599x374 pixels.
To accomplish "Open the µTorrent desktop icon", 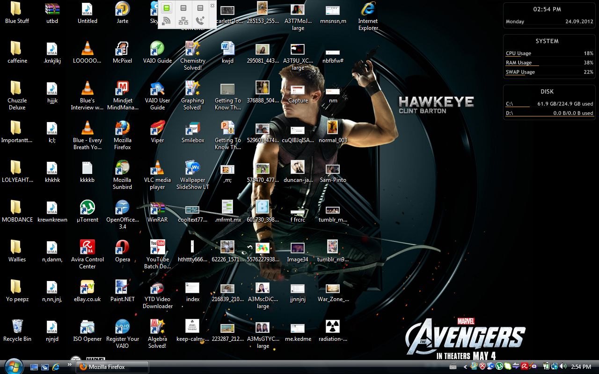I will [87, 208].
